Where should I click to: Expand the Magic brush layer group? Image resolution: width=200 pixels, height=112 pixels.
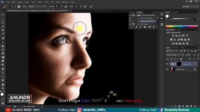tap(171, 64)
